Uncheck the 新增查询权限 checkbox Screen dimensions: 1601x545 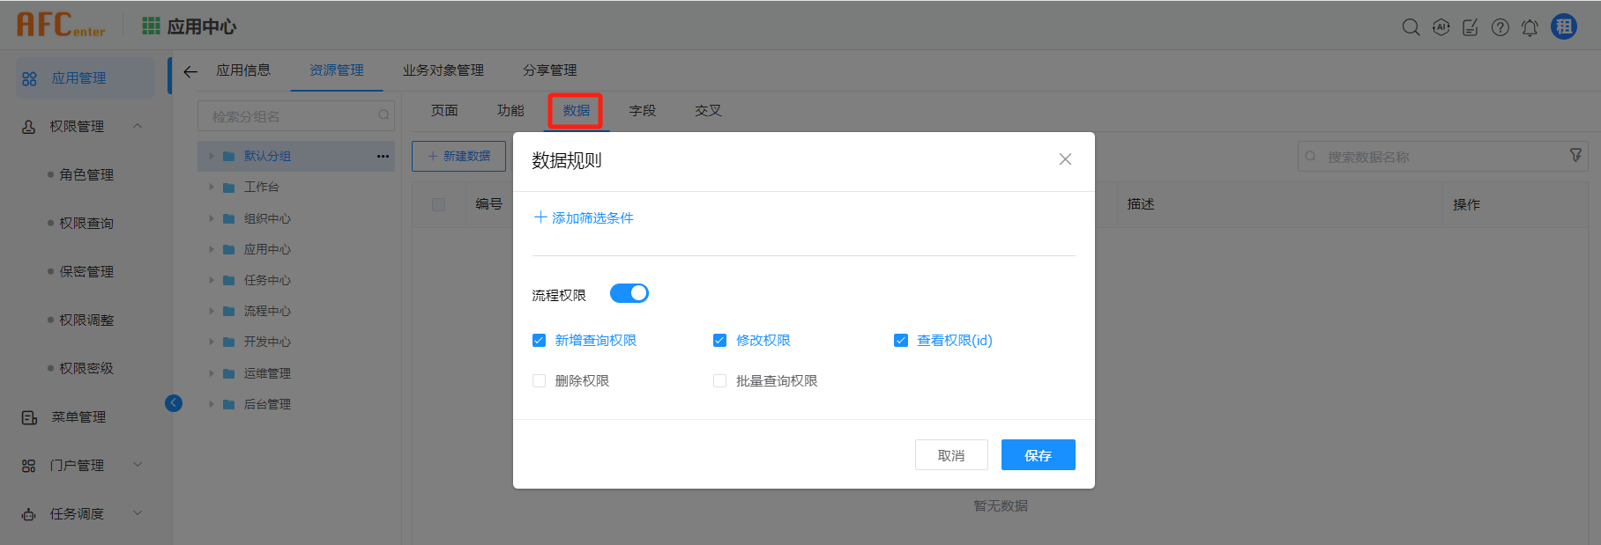point(540,341)
